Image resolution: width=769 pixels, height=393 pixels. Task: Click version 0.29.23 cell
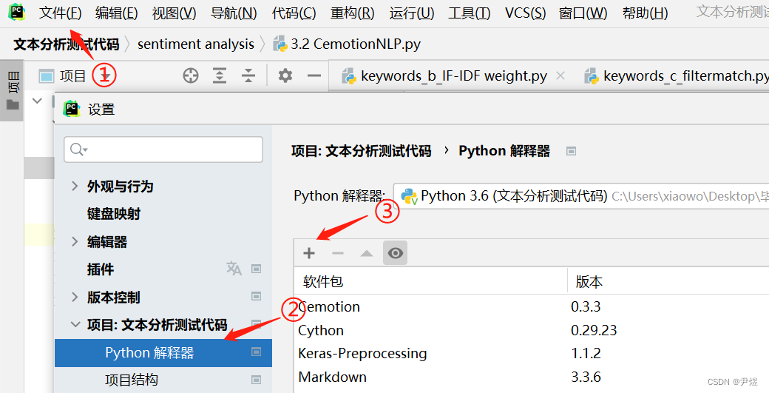point(594,331)
